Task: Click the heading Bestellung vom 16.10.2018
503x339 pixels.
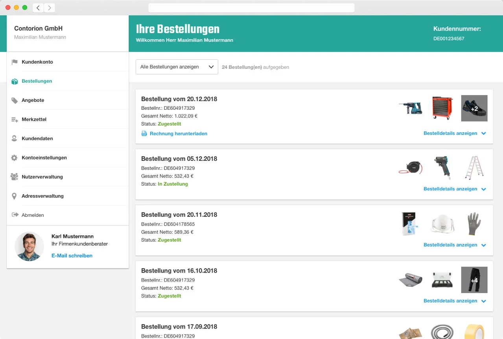Action: point(179,271)
